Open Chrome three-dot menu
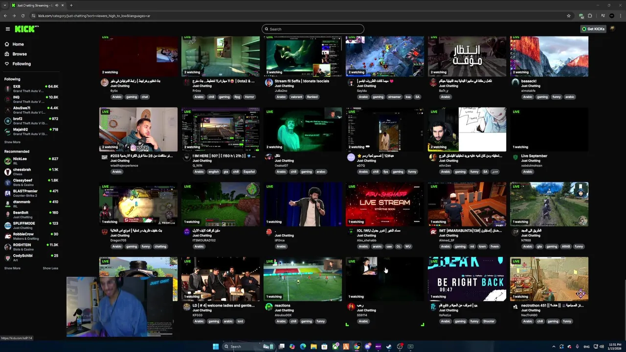626x352 pixels. point(620,16)
